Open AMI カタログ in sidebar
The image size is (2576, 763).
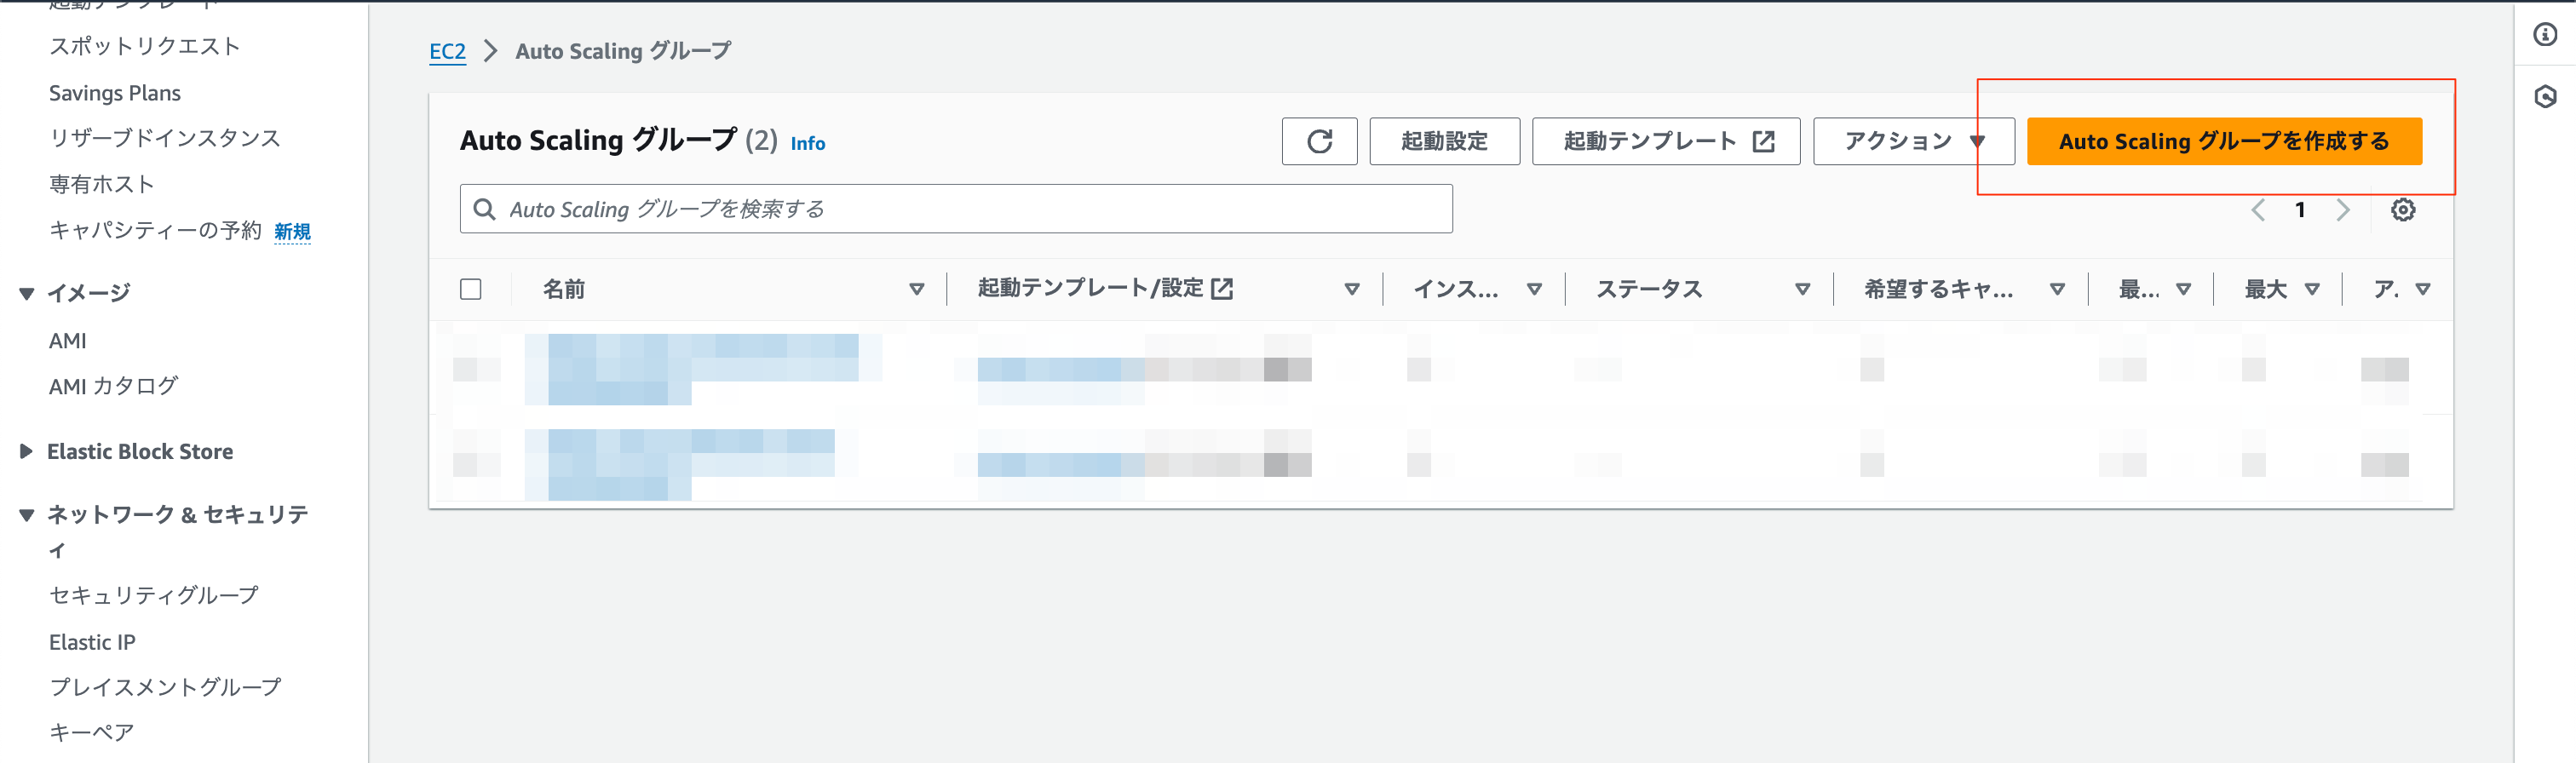click(114, 386)
